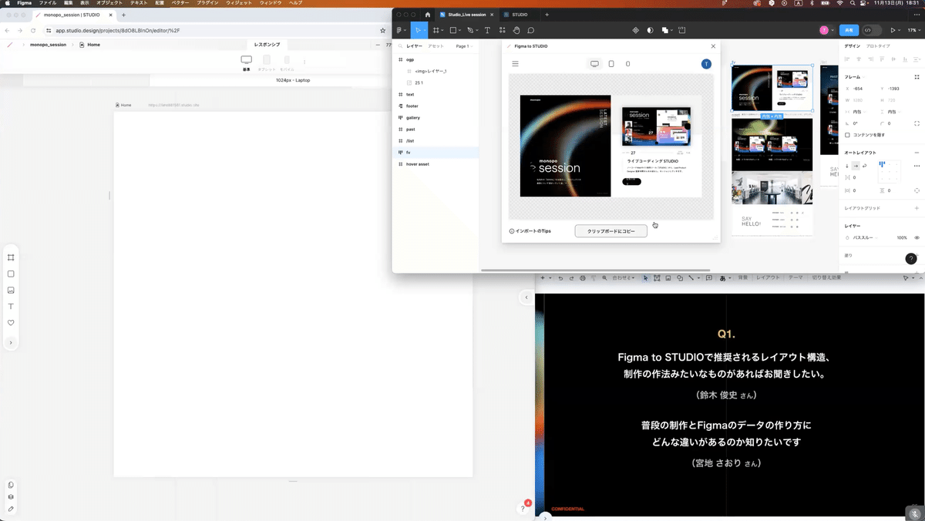Select the gallery layer in Figma layers
The image size is (925, 521).
pyautogui.click(x=436, y=117)
